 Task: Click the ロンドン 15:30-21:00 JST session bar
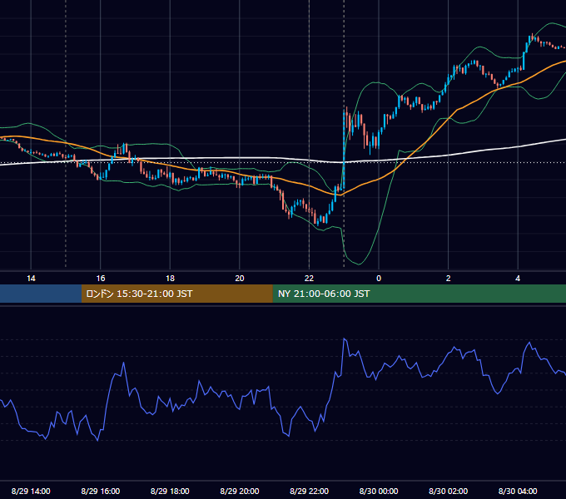pos(176,294)
